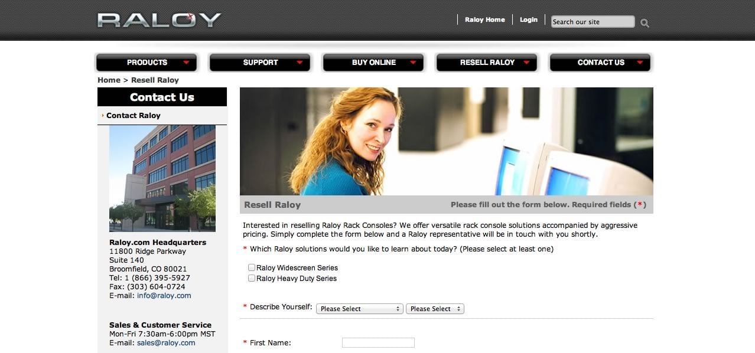Image resolution: width=755 pixels, height=353 pixels.
Task: Click the sales@raloy.com email link
Action: point(166,343)
